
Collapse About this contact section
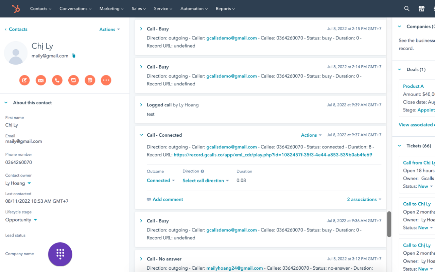6,103
